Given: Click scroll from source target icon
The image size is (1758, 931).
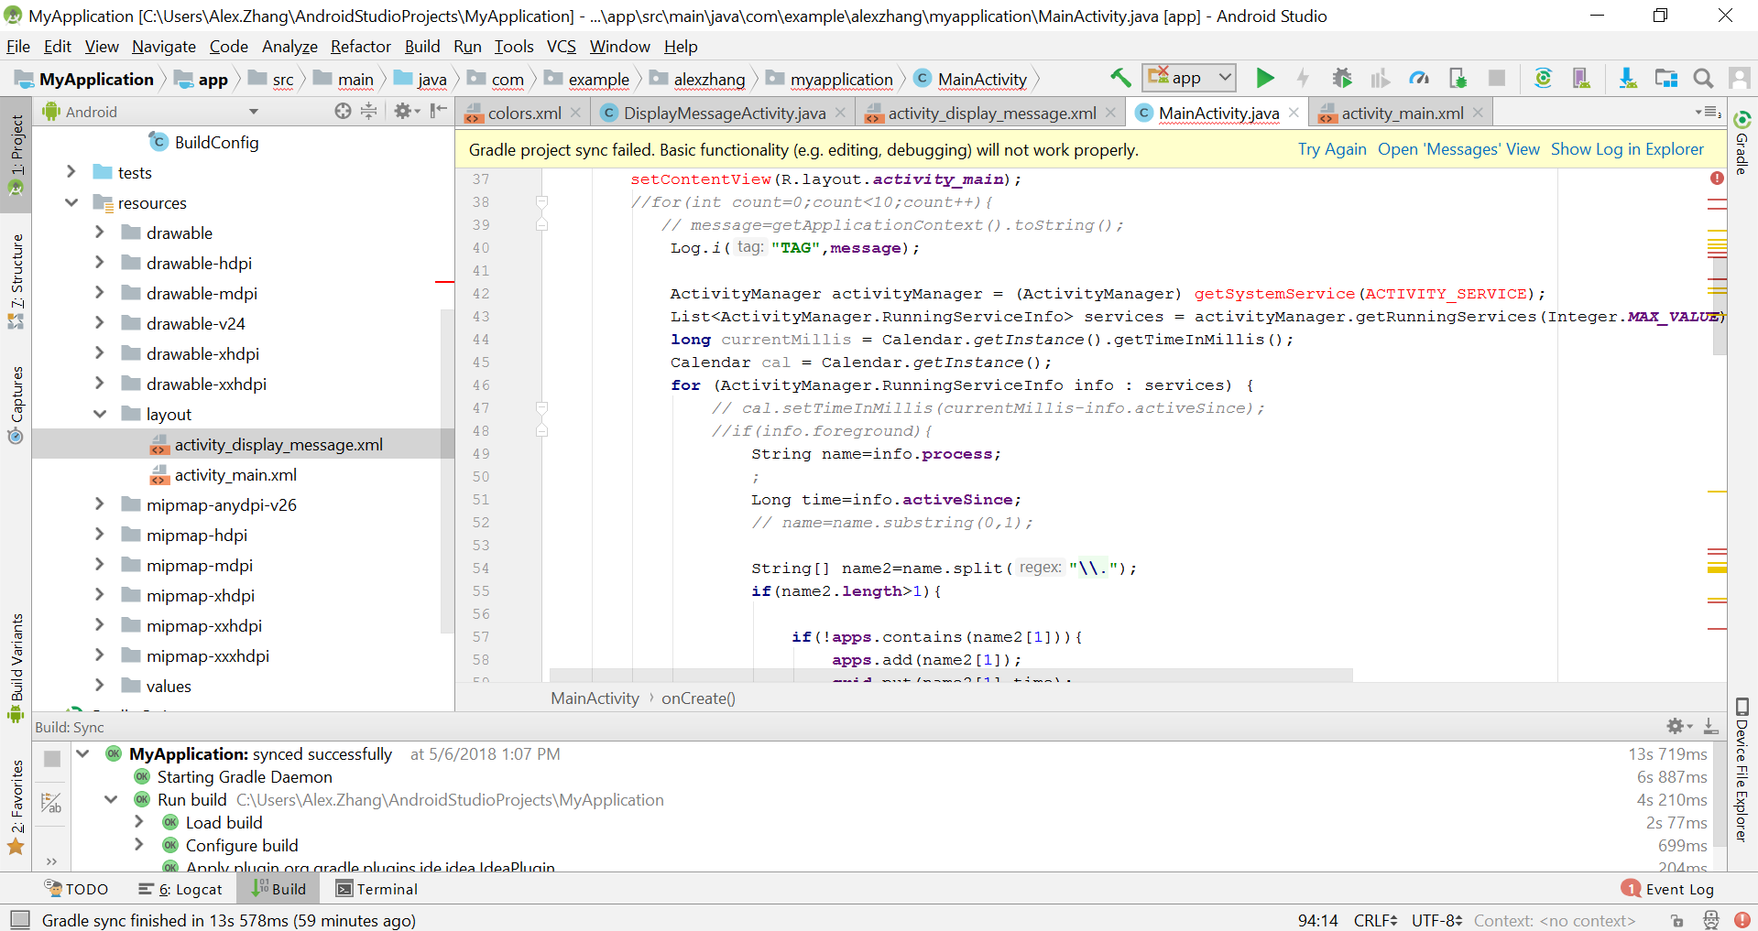Looking at the screenshot, I should [x=343, y=111].
